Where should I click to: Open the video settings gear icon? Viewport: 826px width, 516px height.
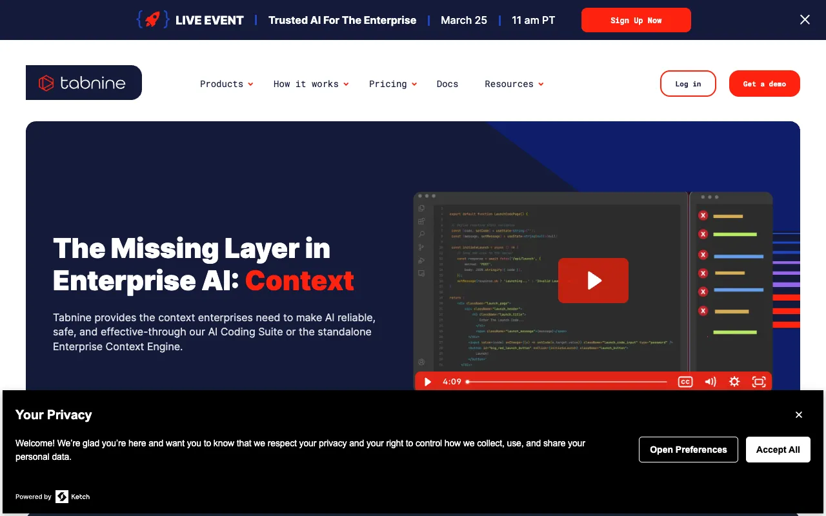tap(734, 381)
